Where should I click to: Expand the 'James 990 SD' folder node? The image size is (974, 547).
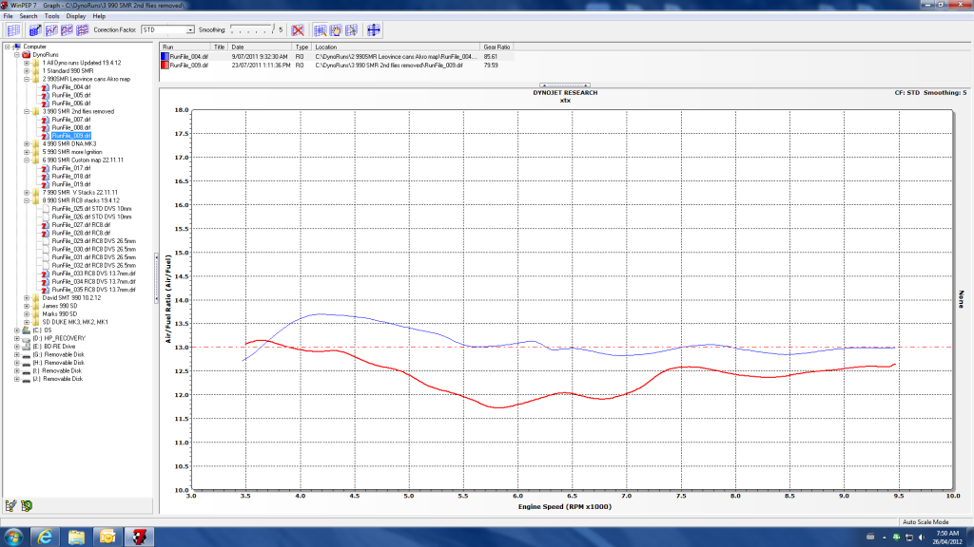tap(28, 306)
